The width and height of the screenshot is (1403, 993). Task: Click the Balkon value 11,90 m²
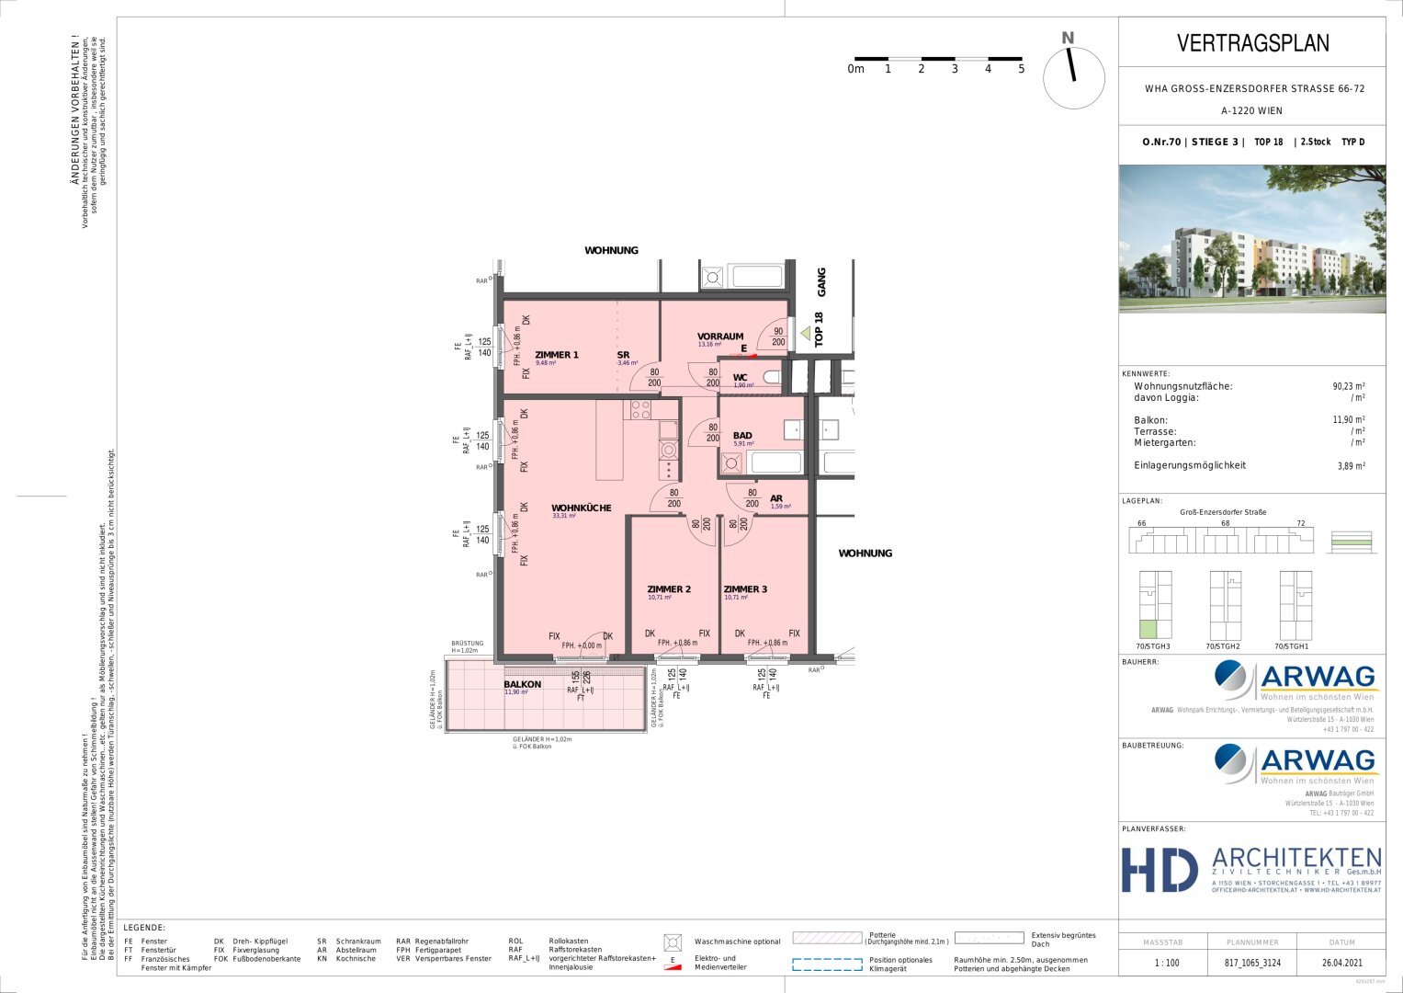1349,420
